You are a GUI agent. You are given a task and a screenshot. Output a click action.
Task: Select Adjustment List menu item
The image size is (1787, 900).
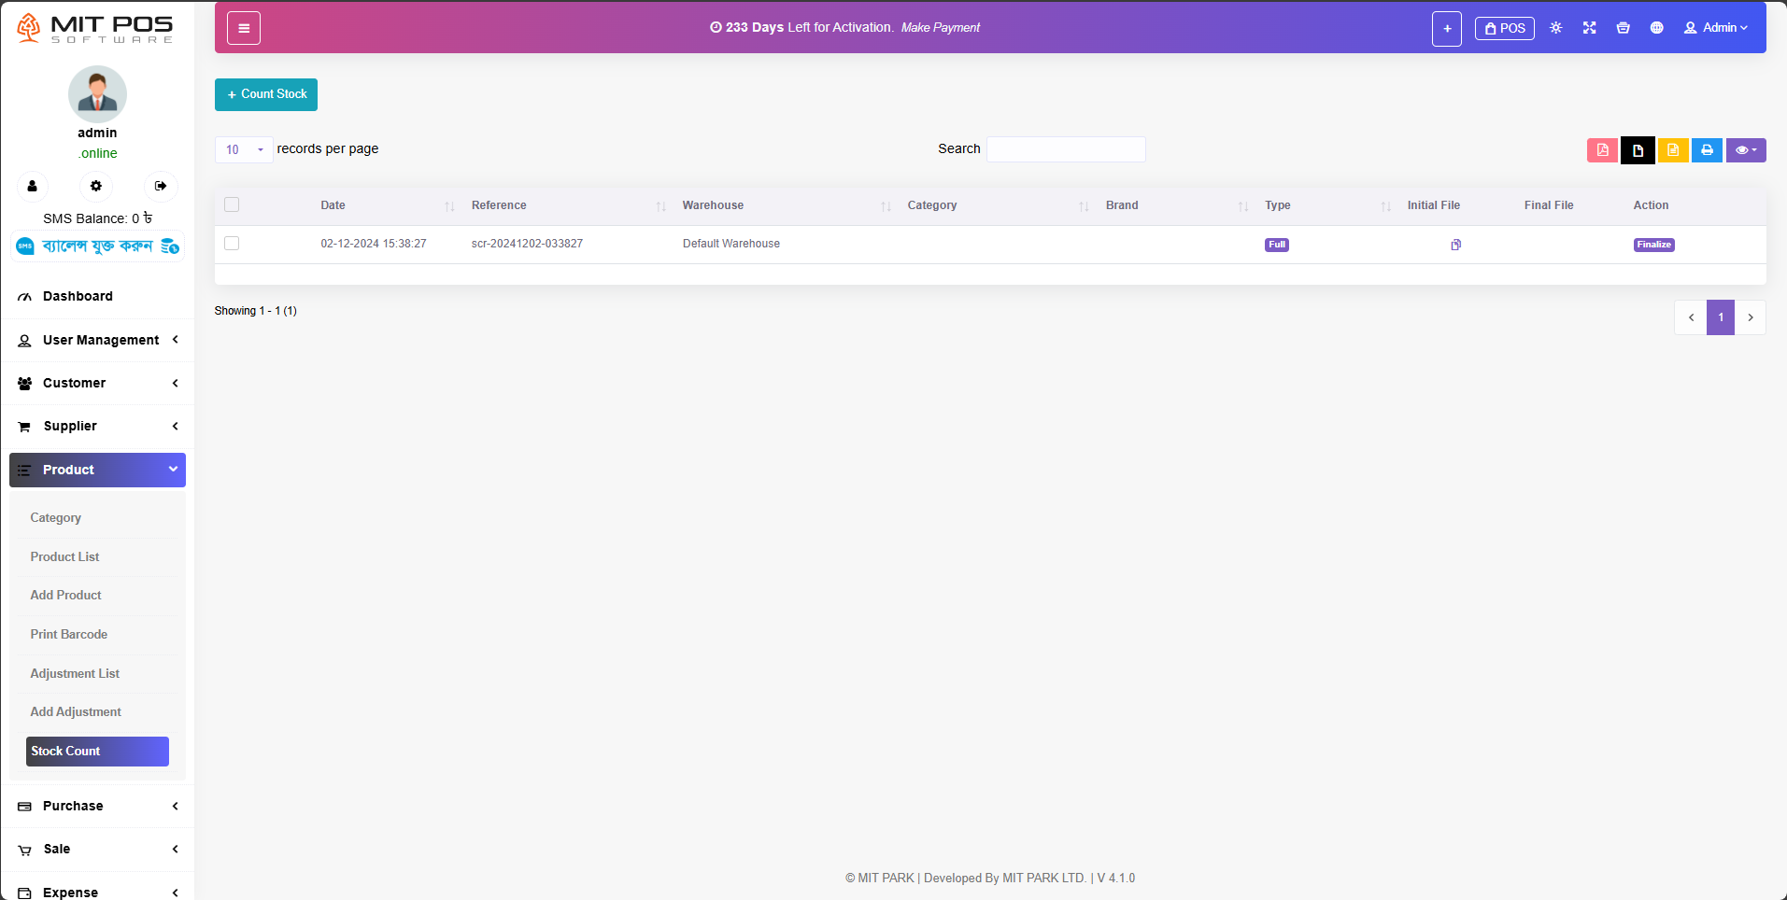click(x=75, y=673)
